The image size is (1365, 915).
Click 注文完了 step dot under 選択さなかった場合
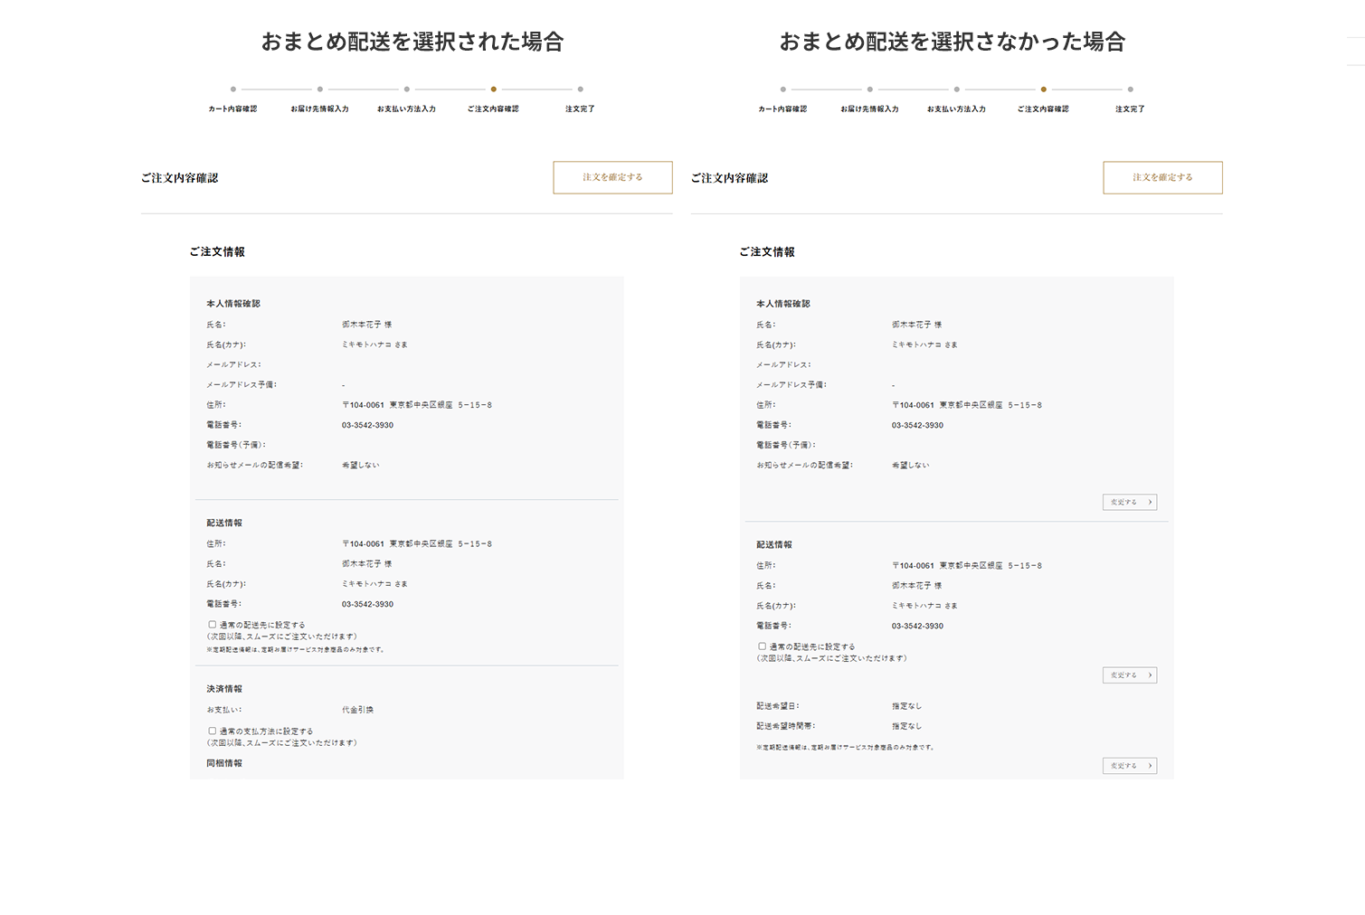coord(1130,90)
